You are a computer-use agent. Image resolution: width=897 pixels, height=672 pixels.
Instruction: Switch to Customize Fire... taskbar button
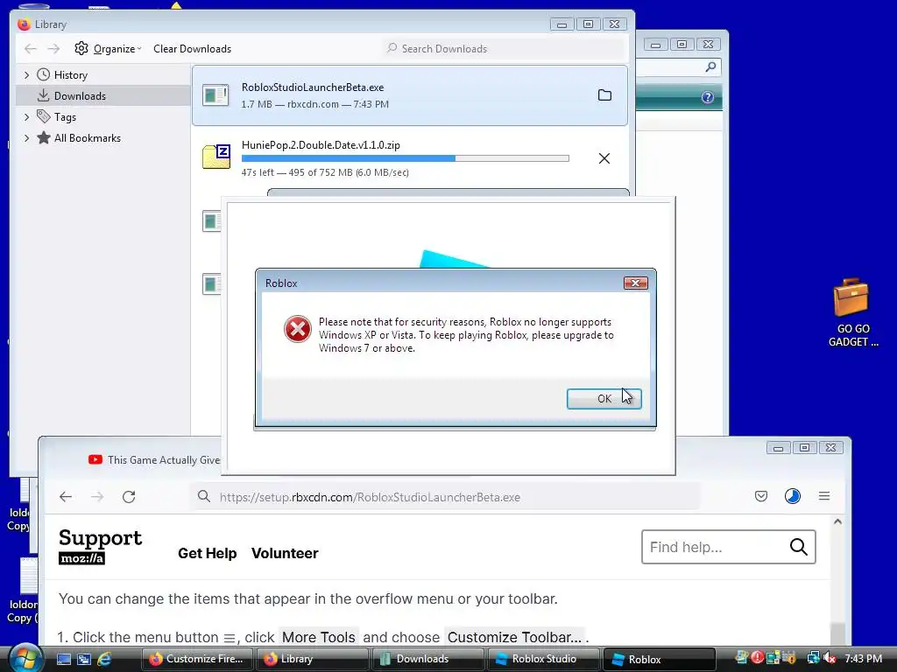197,659
